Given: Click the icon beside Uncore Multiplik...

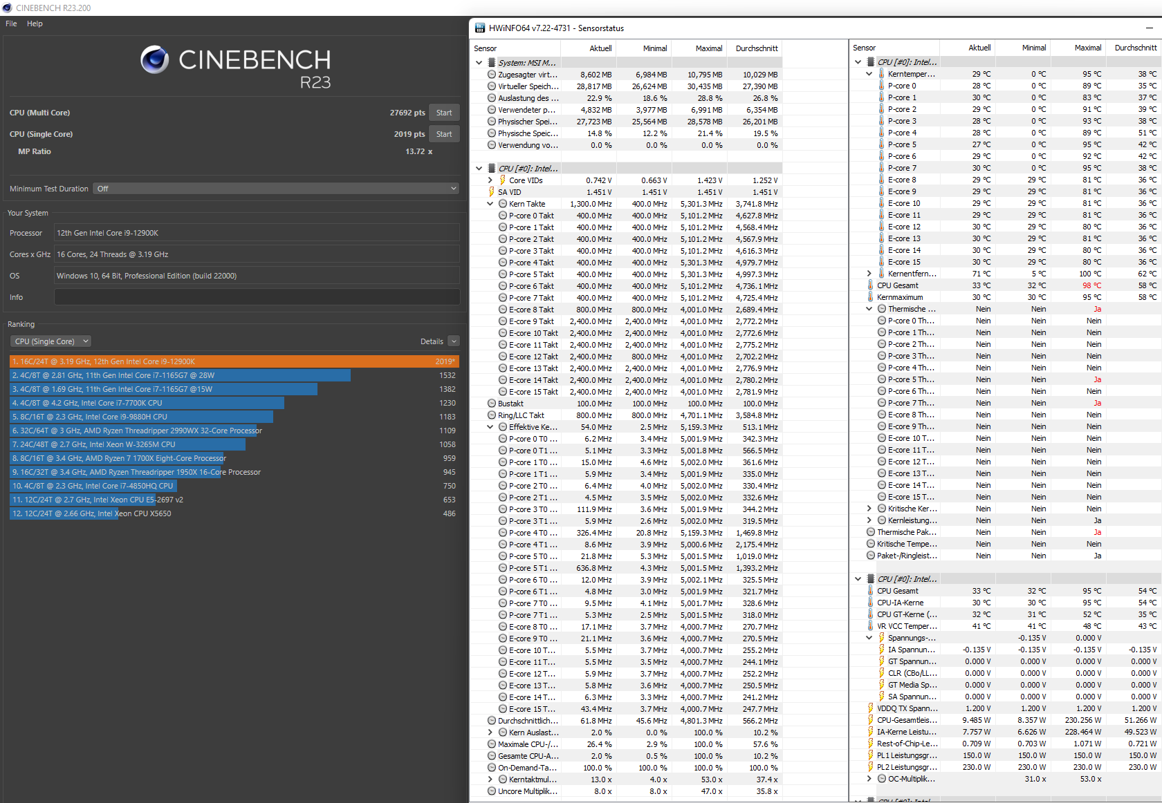Looking at the screenshot, I should (x=492, y=791).
